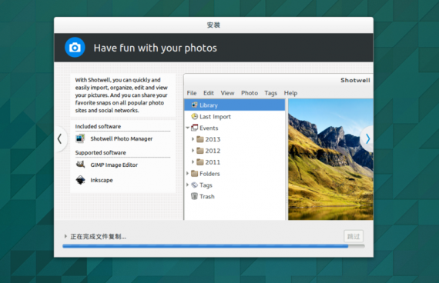Click the 'Supported software' heading

101,153
